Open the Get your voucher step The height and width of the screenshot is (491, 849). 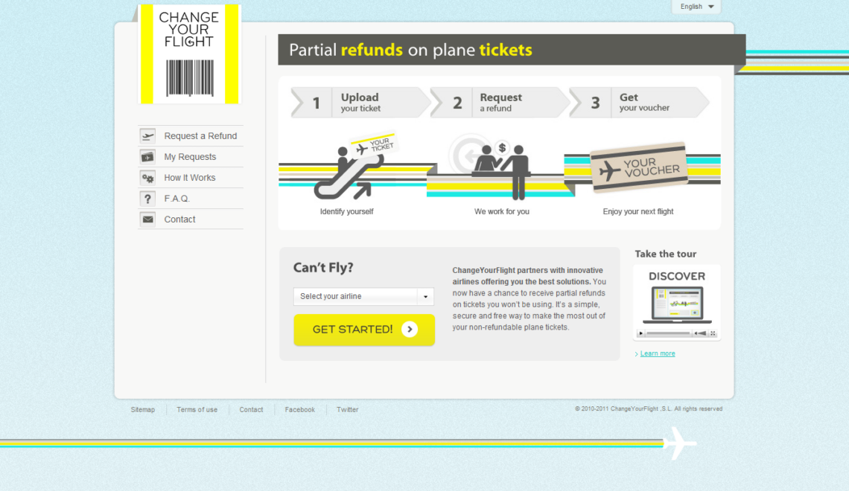[x=639, y=103]
